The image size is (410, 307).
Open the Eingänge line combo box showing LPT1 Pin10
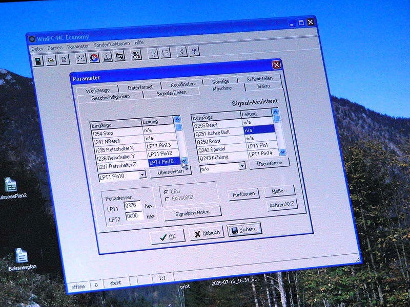tap(122, 176)
